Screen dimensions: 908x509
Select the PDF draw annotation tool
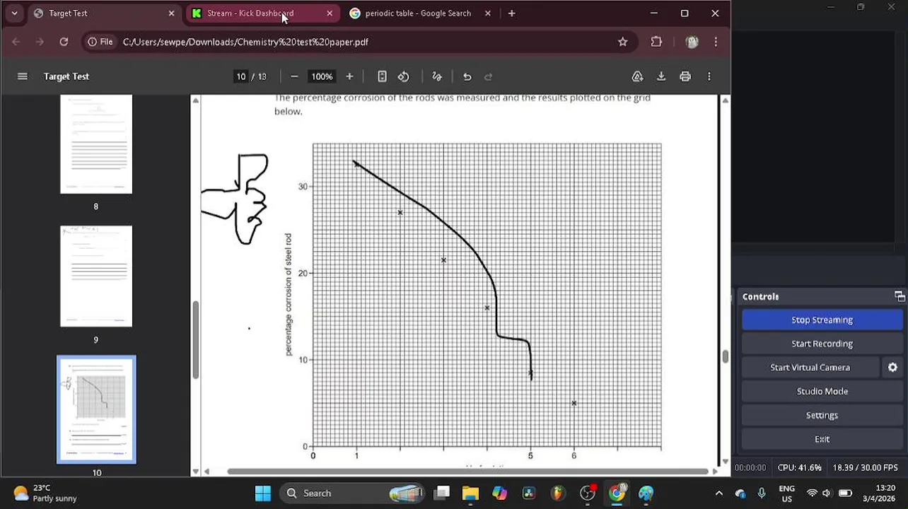click(437, 76)
